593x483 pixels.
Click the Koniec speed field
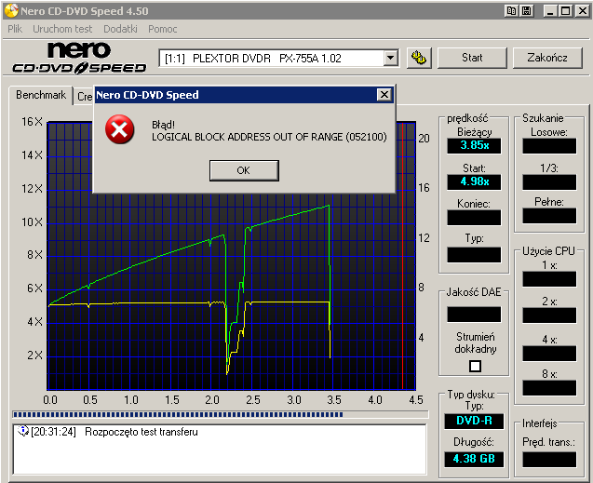tap(474, 218)
